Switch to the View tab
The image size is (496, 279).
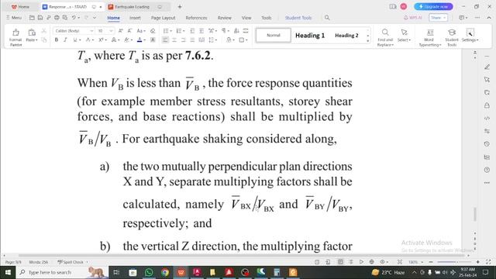pos(246,18)
